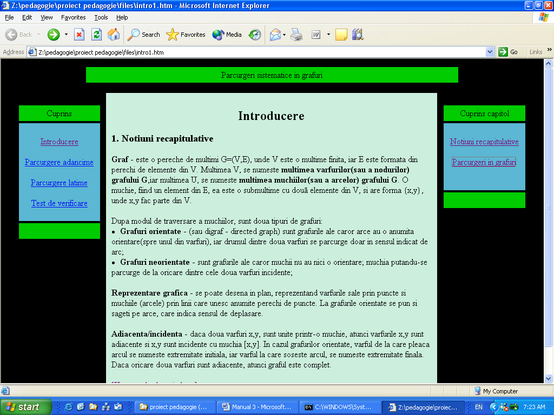Click the scrollbar up arrow

(548, 64)
